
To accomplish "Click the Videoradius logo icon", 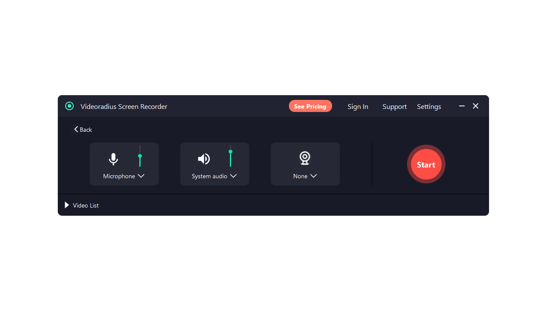I will (x=69, y=106).
